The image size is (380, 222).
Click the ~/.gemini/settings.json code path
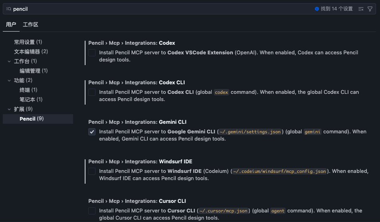(x=250, y=132)
